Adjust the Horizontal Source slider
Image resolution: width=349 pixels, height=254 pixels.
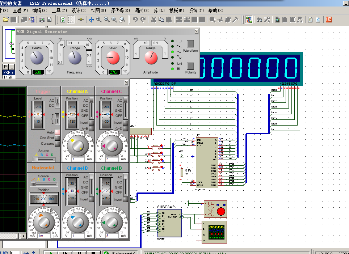click(44, 184)
